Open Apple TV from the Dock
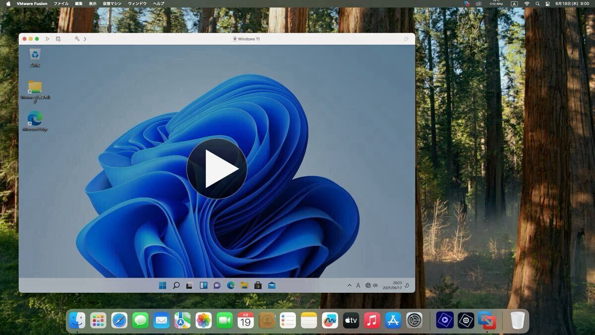This screenshot has width=595, height=335. 351,321
